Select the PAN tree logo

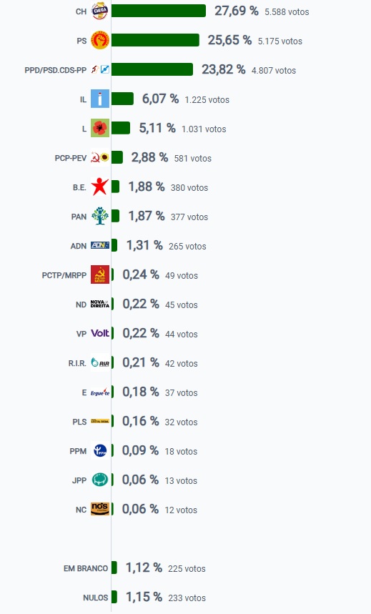[x=100, y=216]
